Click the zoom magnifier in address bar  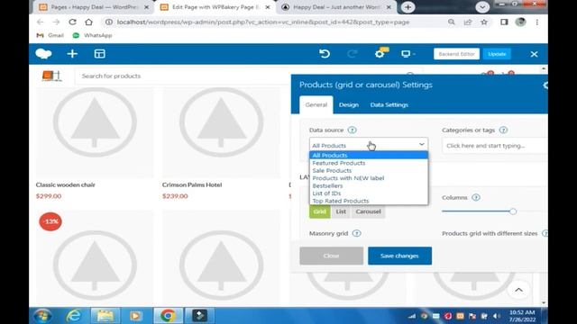tap(451, 22)
